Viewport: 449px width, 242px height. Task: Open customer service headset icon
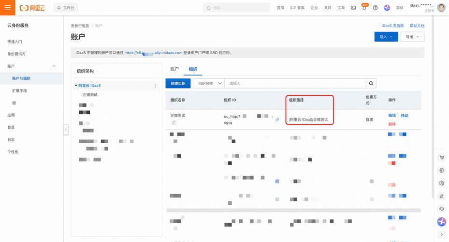441,209
